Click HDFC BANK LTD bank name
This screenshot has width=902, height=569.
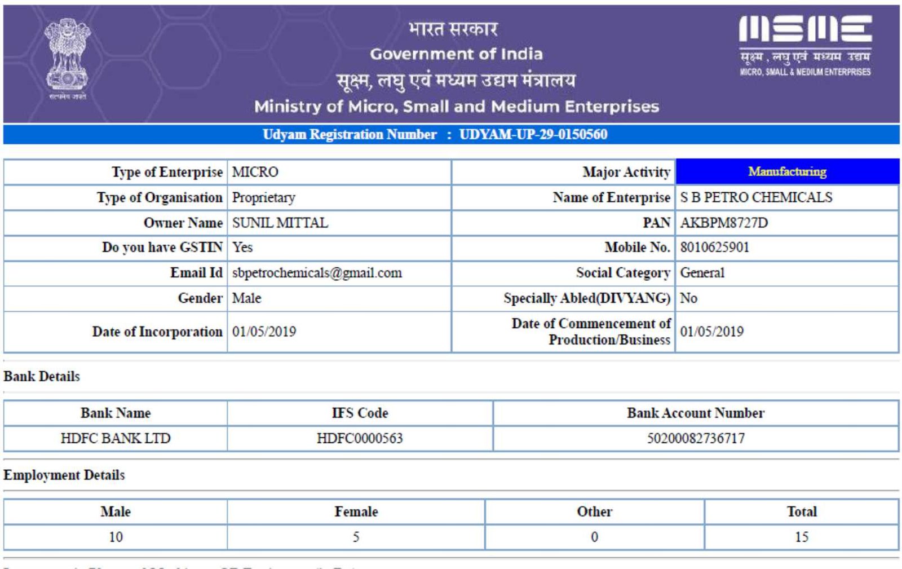(116, 438)
